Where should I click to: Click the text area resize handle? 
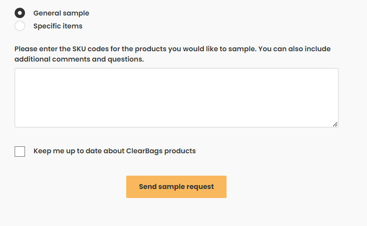click(x=335, y=124)
